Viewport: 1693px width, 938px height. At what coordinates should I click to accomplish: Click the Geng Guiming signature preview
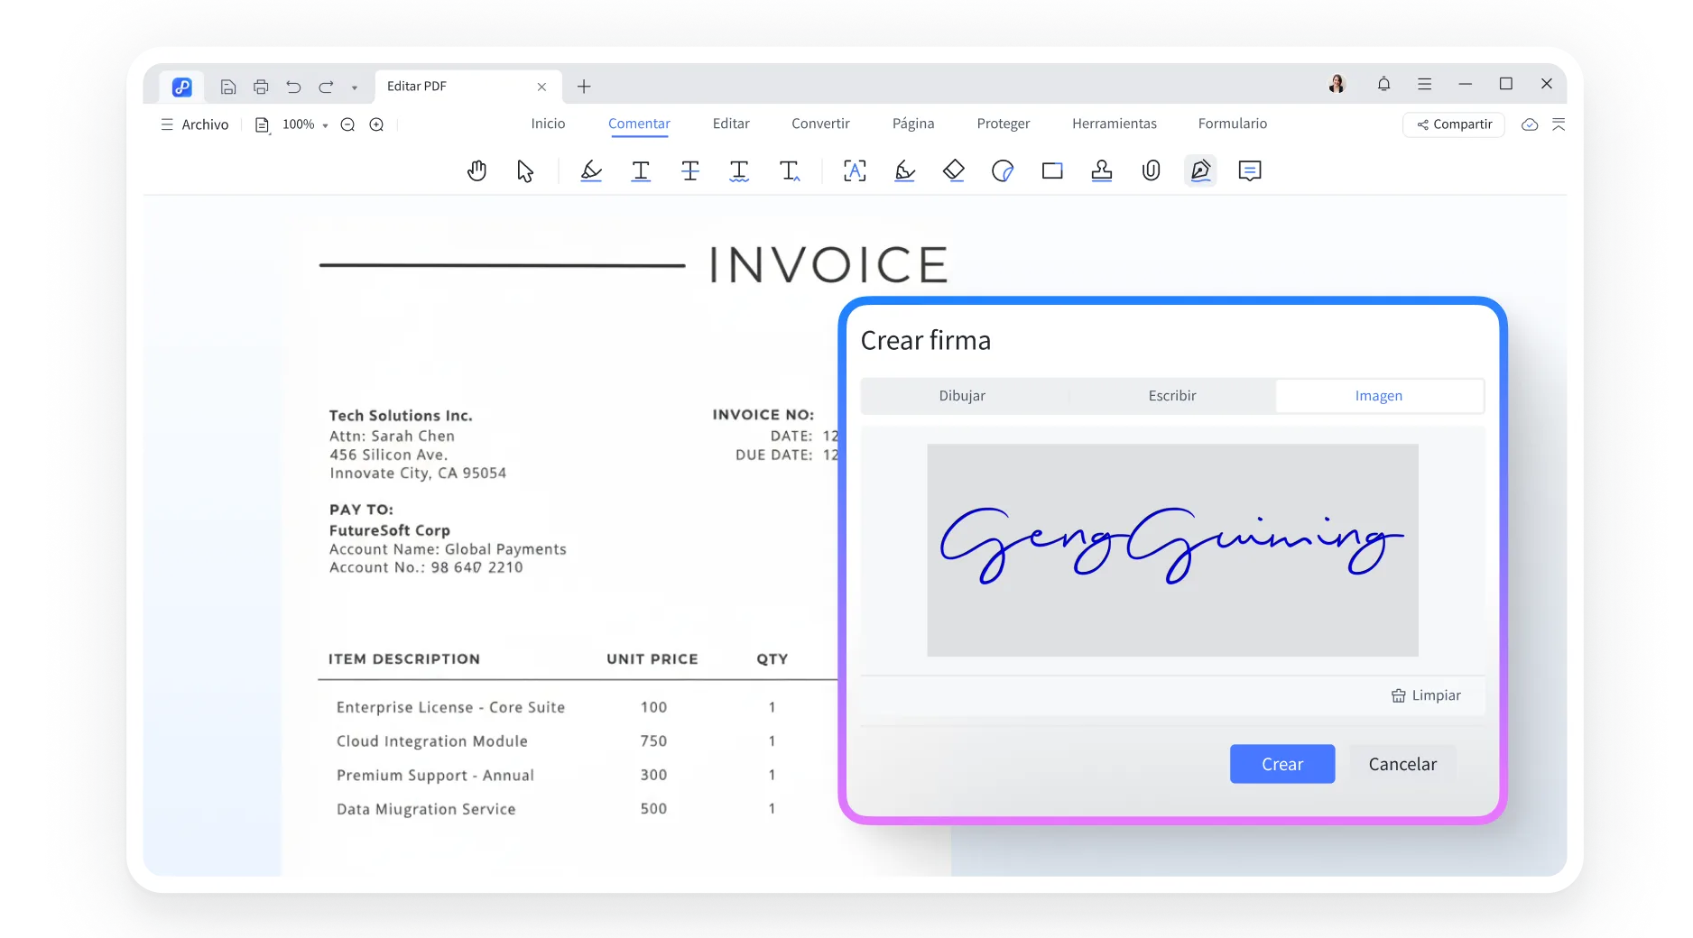tap(1171, 548)
